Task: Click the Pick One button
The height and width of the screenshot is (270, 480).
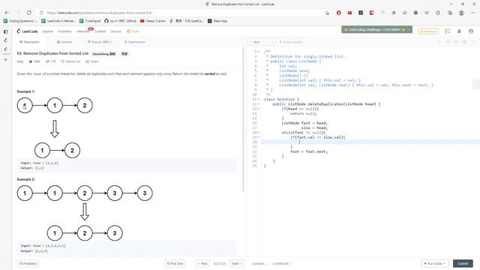Action: tap(175, 263)
